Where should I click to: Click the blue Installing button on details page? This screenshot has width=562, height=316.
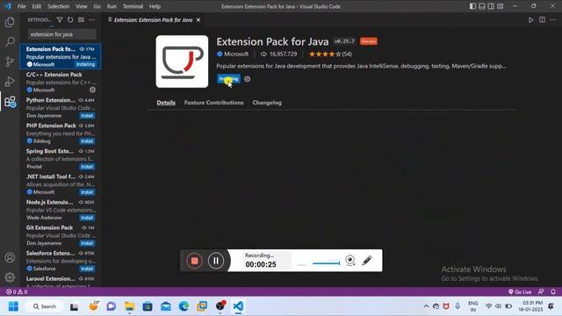[228, 79]
